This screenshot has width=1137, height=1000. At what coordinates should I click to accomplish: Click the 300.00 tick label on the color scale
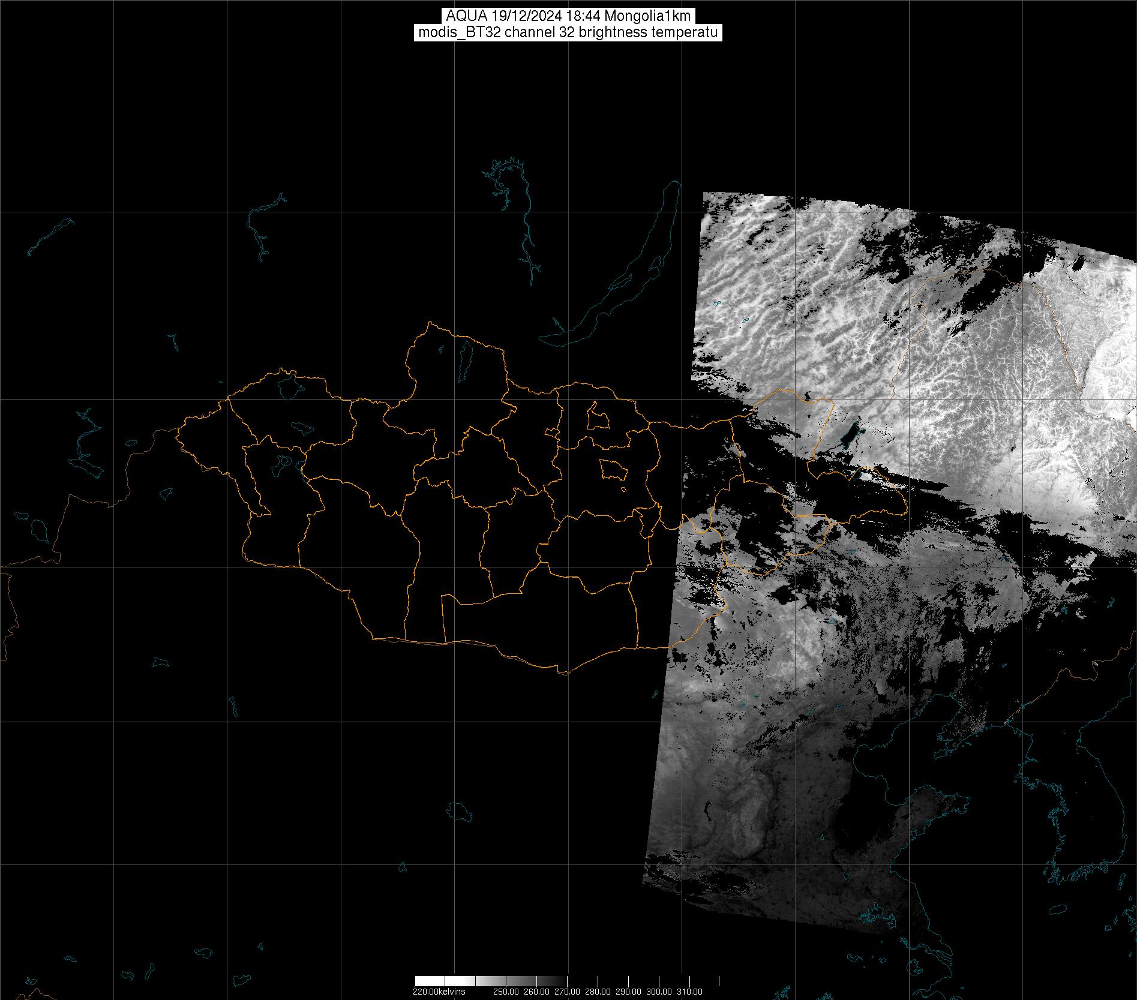(x=659, y=991)
